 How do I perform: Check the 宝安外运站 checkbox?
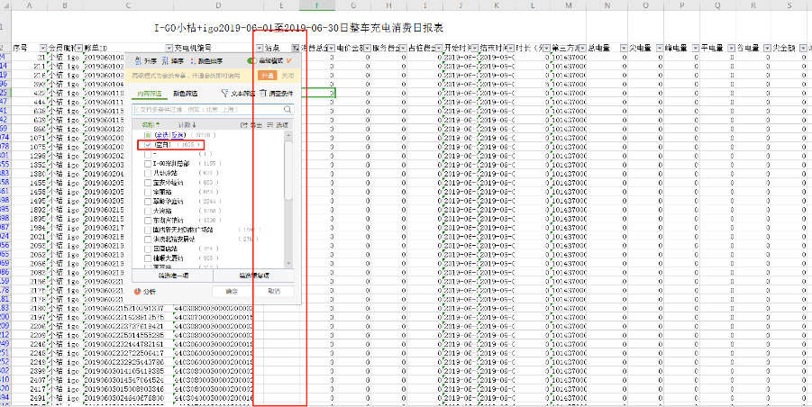click(x=148, y=182)
